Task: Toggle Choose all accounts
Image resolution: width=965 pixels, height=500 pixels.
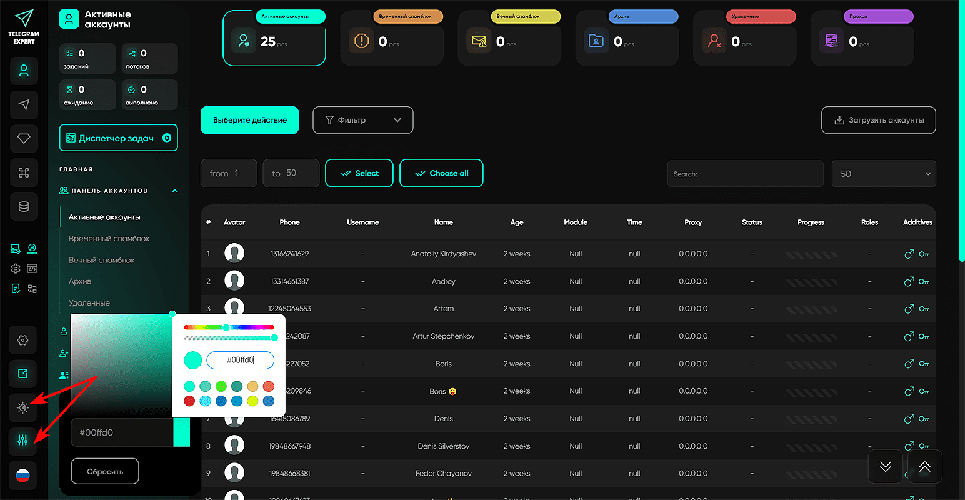Action: [441, 173]
